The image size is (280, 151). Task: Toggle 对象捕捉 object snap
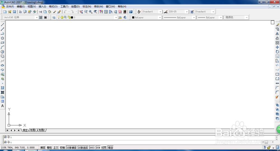tap(72, 148)
